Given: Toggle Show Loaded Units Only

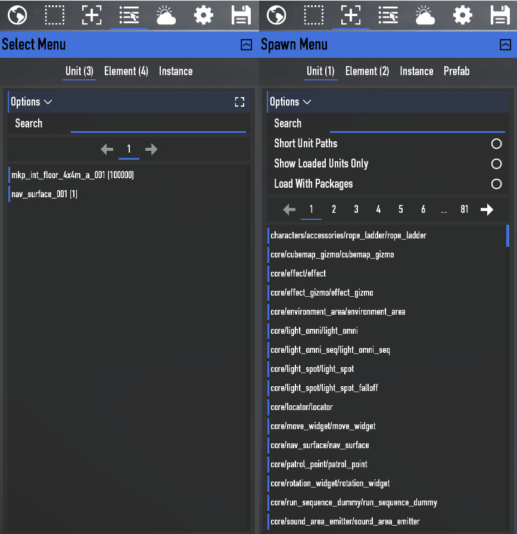Looking at the screenshot, I should (496, 164).
